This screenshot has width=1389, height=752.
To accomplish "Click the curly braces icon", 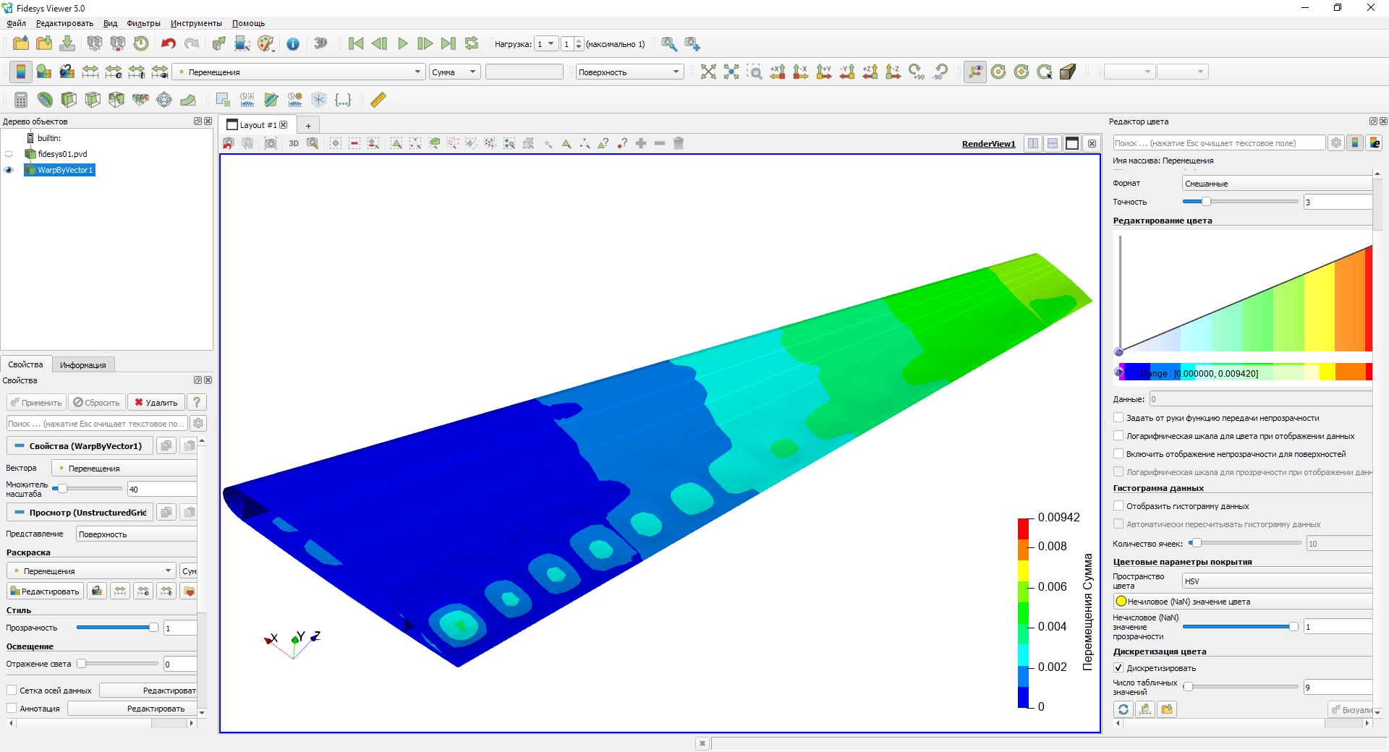I will [x=343, y=100].
